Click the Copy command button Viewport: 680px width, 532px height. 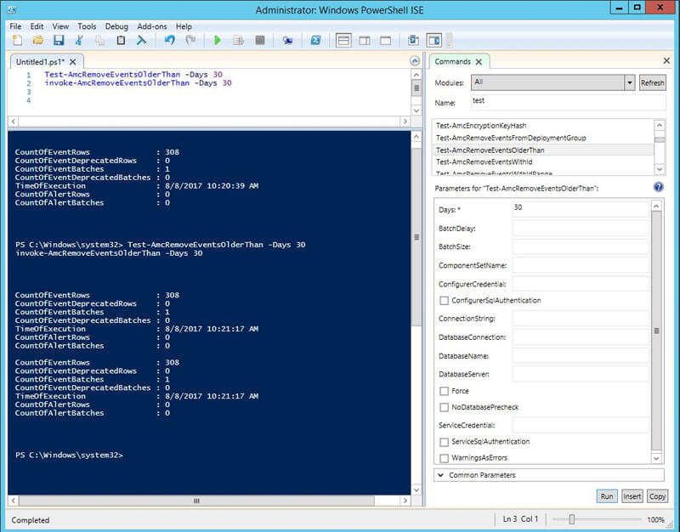click(657, 496)
